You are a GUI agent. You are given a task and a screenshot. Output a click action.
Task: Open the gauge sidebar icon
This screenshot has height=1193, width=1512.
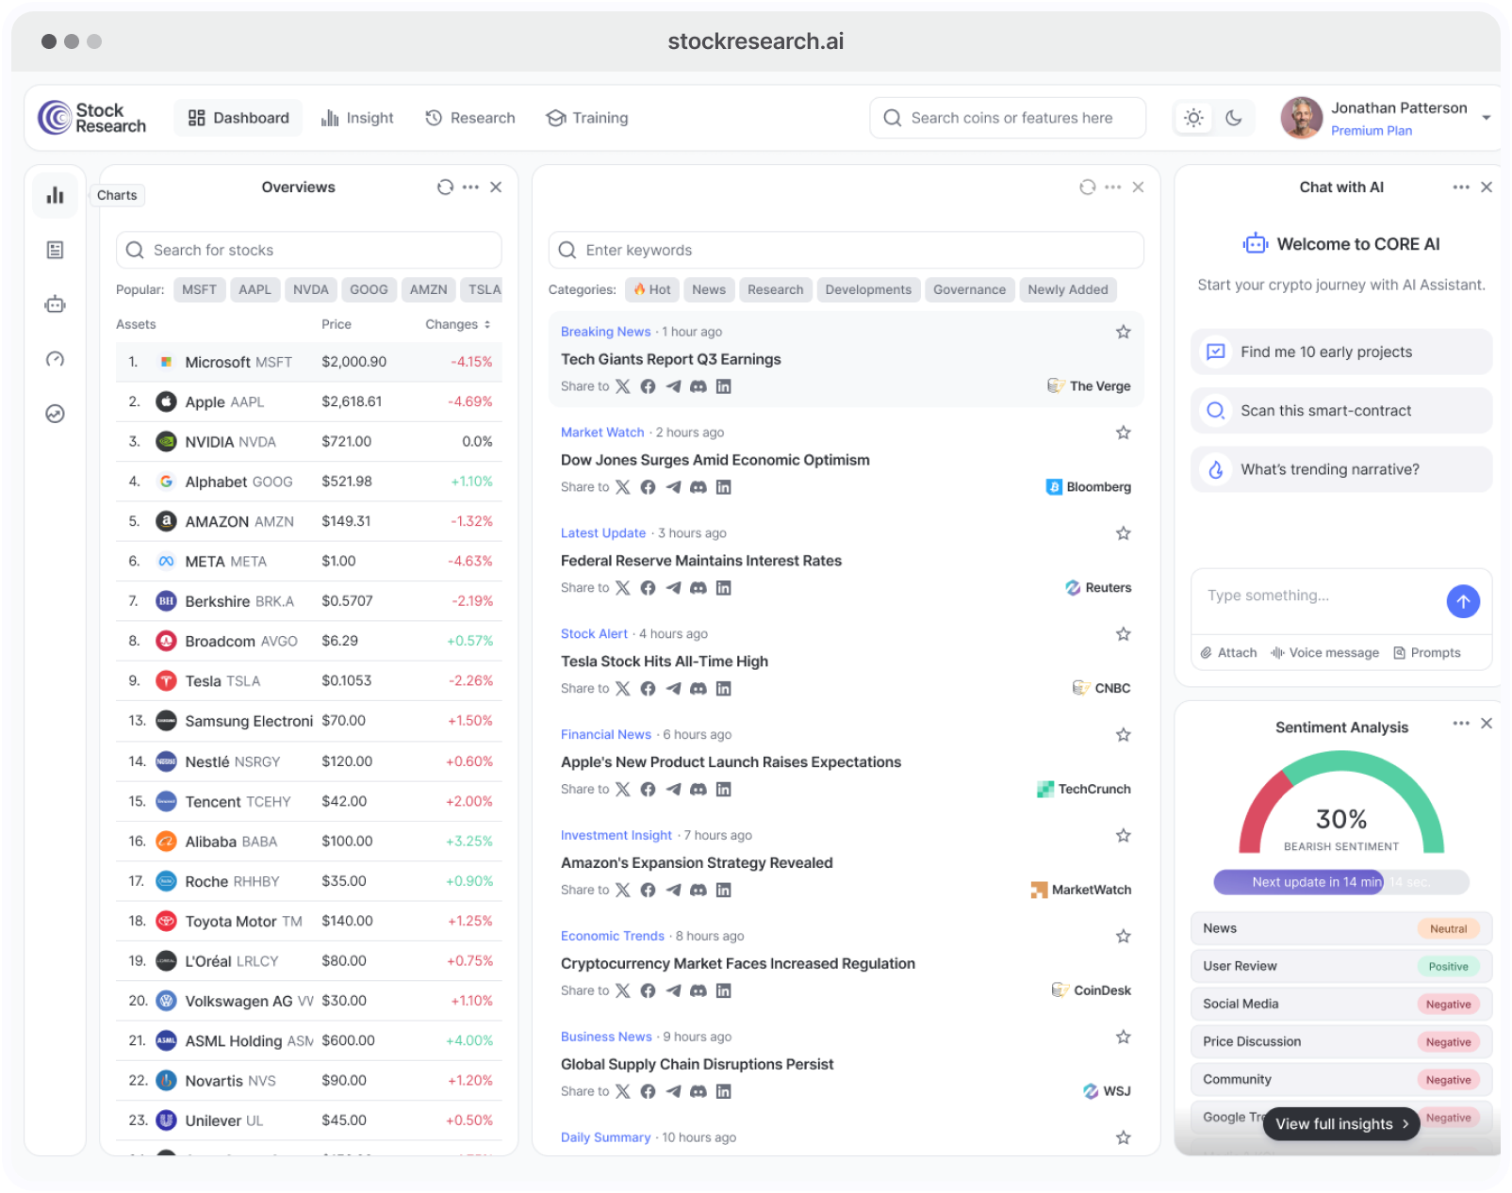(x=55, y=359)
